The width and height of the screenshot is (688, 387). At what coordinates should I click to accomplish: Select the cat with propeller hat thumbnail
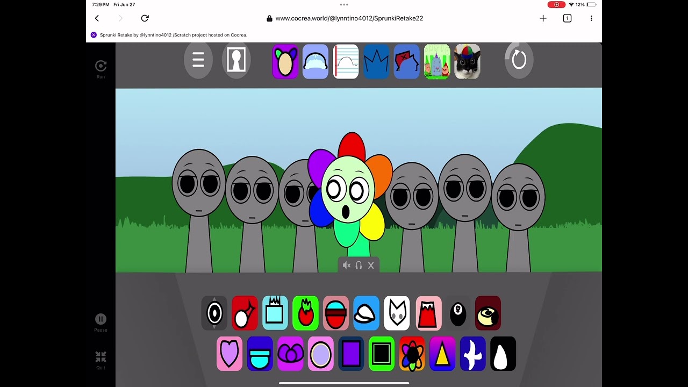pos(467,62)
